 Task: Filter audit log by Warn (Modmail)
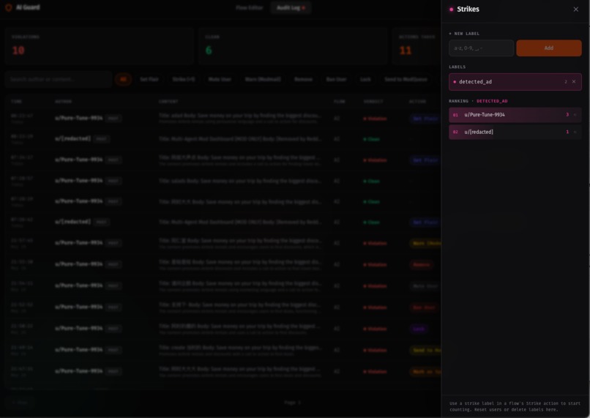pyautogui.click(x=263, y=79)
